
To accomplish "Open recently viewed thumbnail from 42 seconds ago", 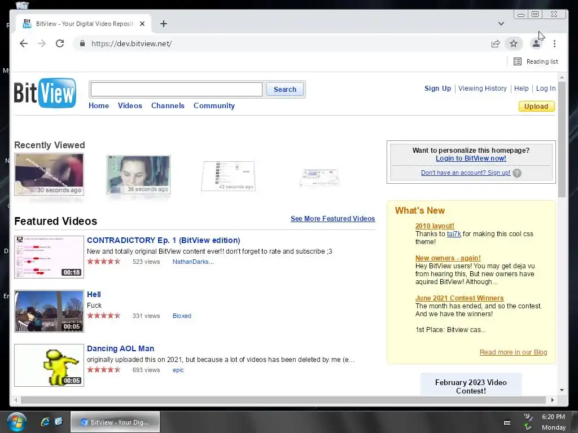I will click(228, 176).
